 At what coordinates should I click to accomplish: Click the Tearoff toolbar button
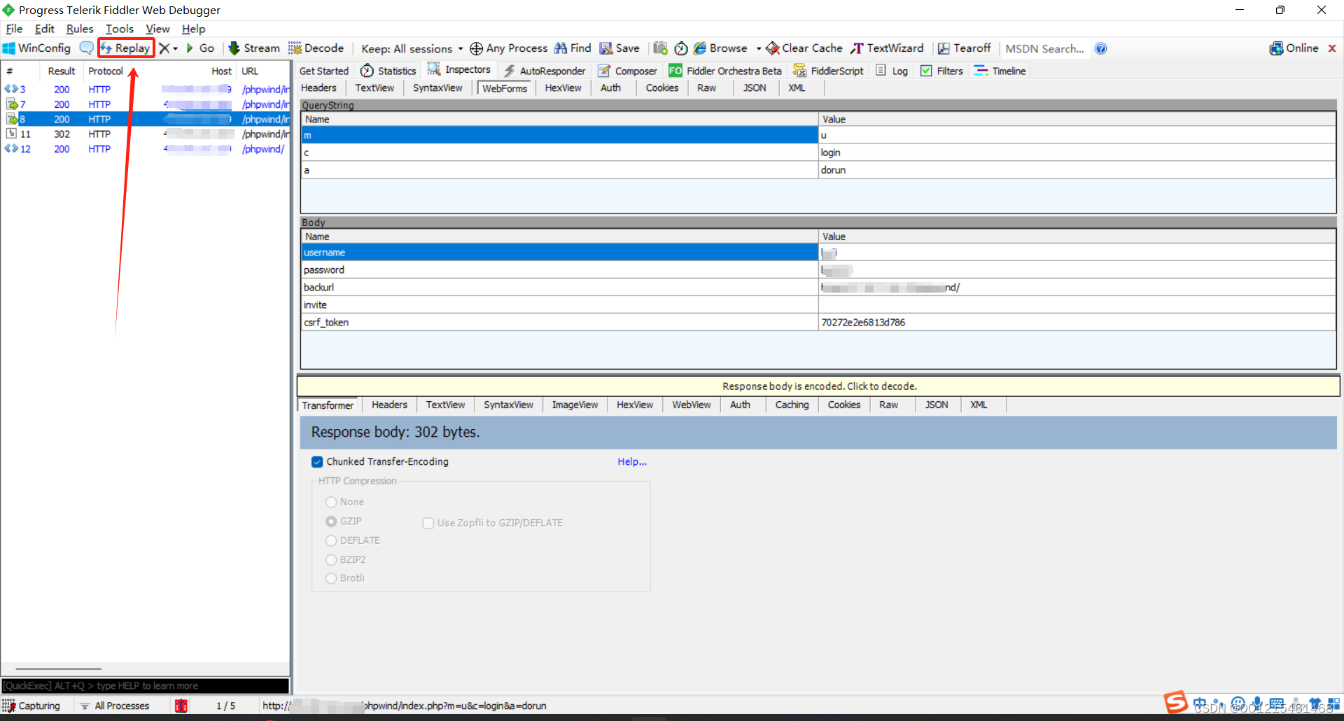tap(964, 48)
